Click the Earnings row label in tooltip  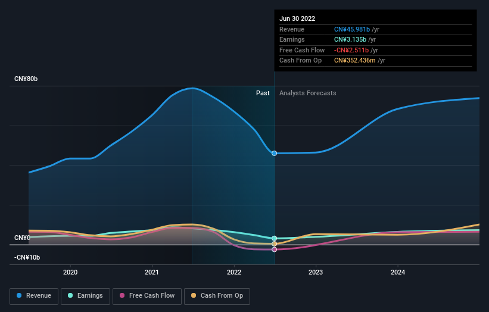(x=292, y=39)
